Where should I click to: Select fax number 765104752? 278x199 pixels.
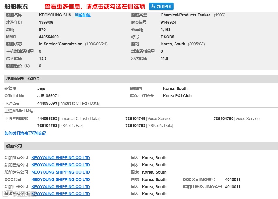(47, 126)
